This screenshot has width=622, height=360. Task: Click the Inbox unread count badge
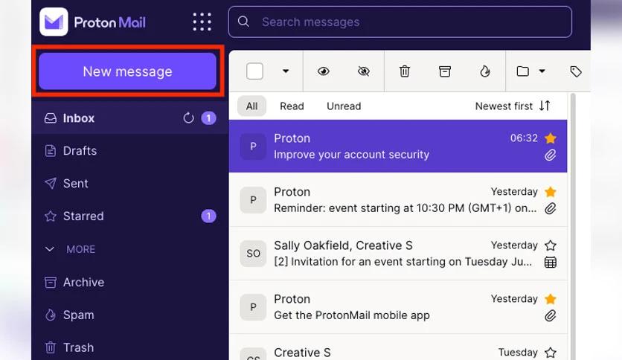[208, 118]
